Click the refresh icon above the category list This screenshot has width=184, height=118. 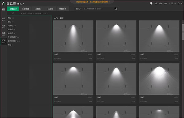[x=13, y=13]
